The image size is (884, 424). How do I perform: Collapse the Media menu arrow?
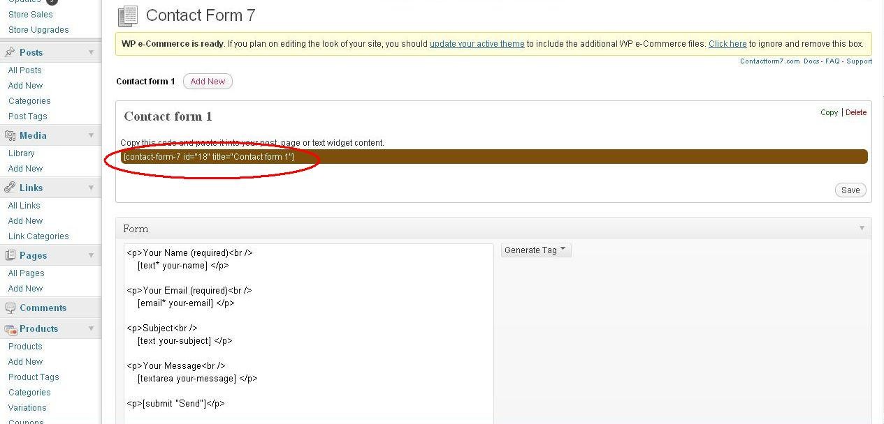[x=91, y=135]
